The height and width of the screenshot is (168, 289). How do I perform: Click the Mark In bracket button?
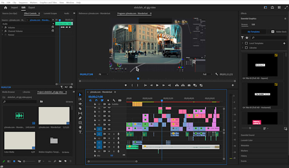pos(132,85)
